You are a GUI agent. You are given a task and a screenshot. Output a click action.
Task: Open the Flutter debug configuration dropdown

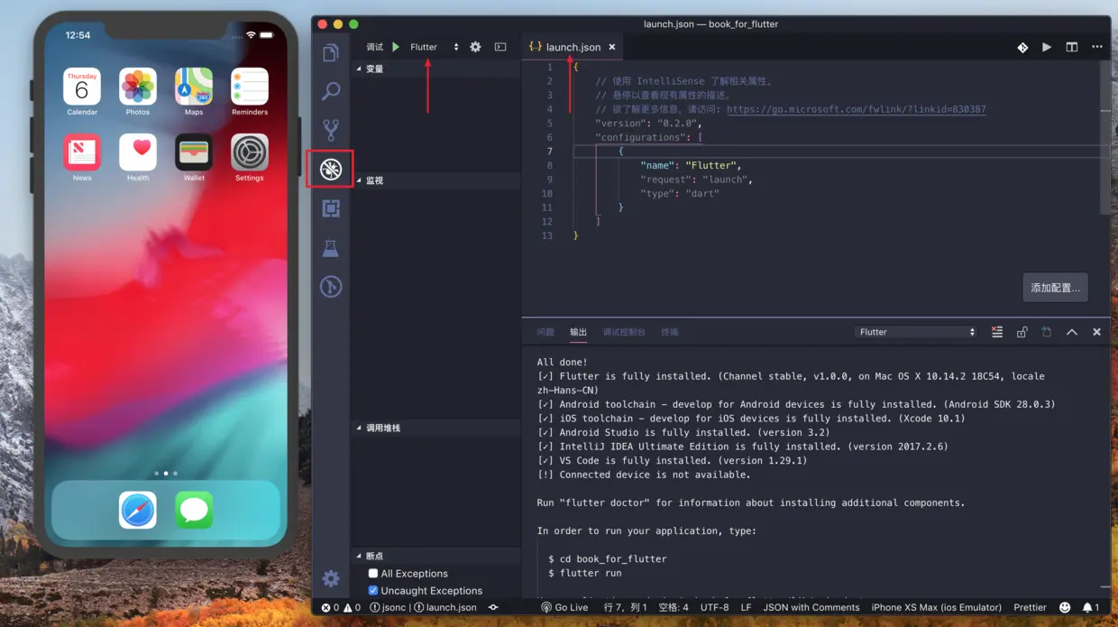pos(435,47)
